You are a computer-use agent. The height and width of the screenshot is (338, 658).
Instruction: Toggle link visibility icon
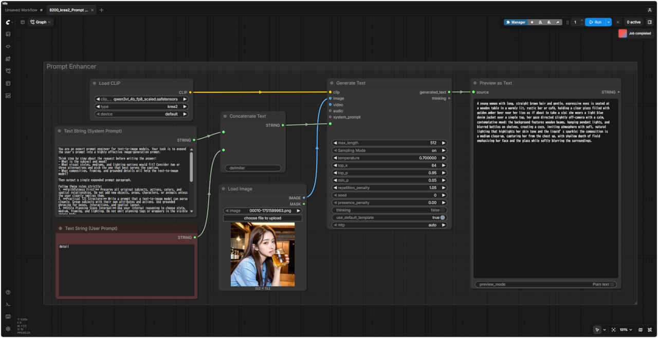(x=650, y=330)
